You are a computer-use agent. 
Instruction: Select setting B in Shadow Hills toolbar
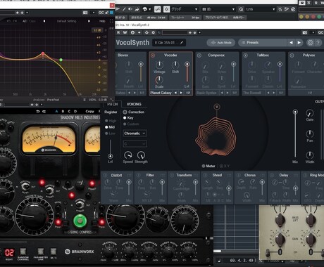pos(63,111)
